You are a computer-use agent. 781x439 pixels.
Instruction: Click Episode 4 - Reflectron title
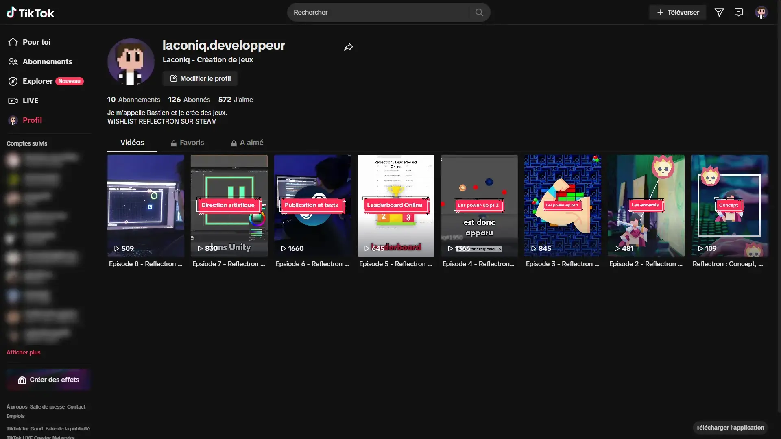tap(478, 264)
